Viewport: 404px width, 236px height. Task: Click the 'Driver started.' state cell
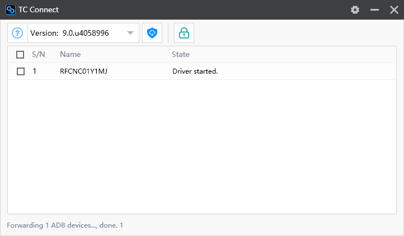click(195, 71)
